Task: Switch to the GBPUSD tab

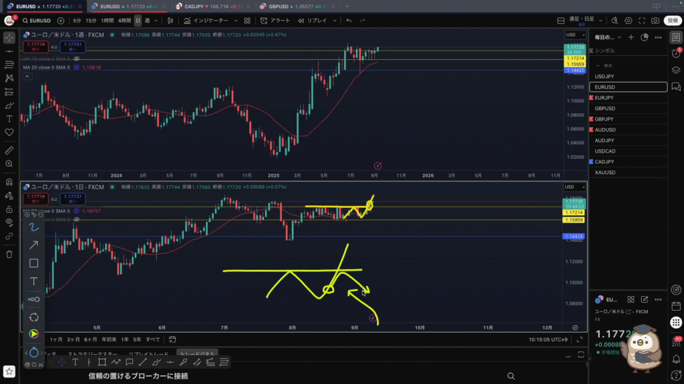Action: click(297, 7)
